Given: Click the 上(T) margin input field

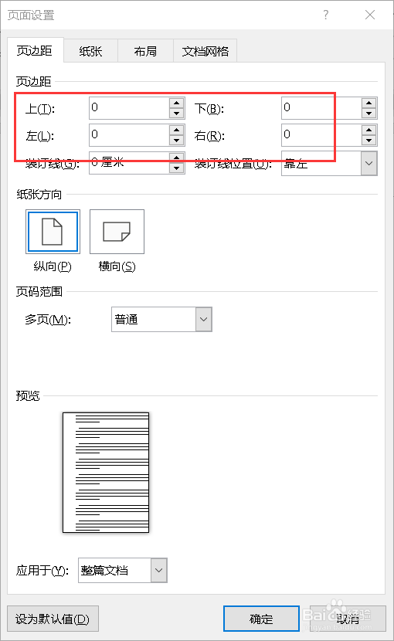Looking at the screenshot, I should (x=129, y=108).
